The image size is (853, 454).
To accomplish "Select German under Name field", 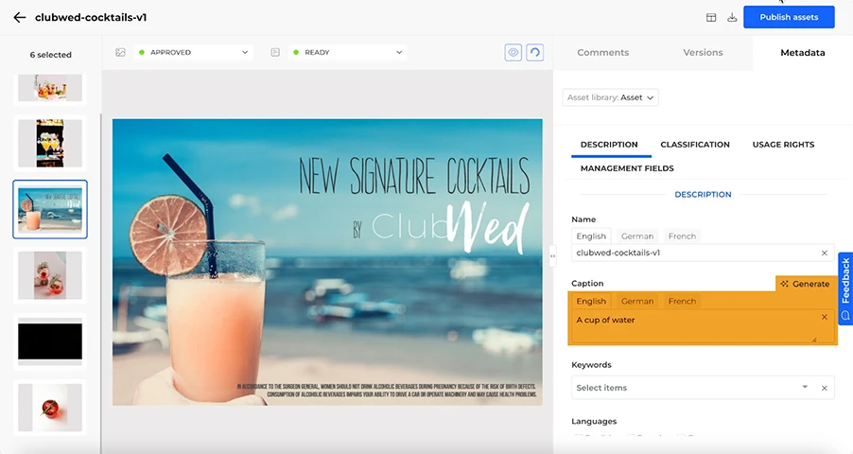I will click(x=637, y=236).
